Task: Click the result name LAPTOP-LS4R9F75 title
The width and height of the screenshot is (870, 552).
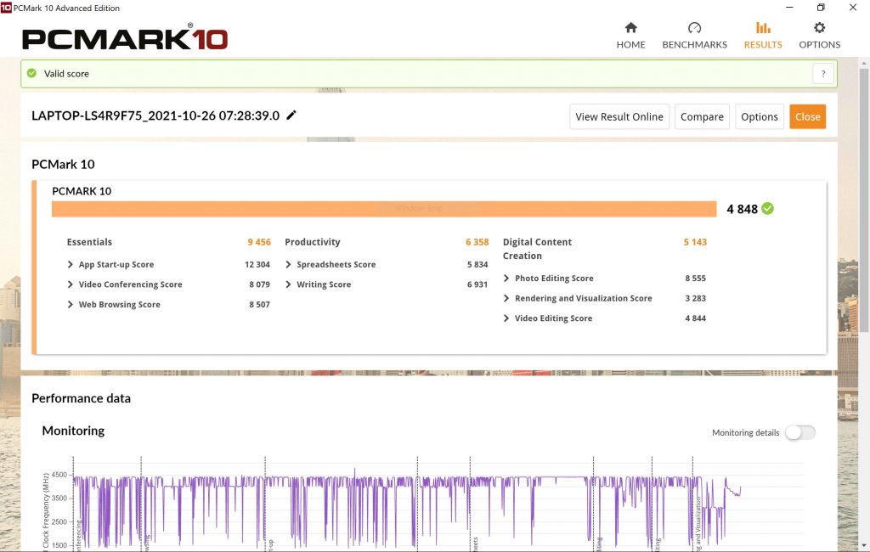Action: pos(155,115)
